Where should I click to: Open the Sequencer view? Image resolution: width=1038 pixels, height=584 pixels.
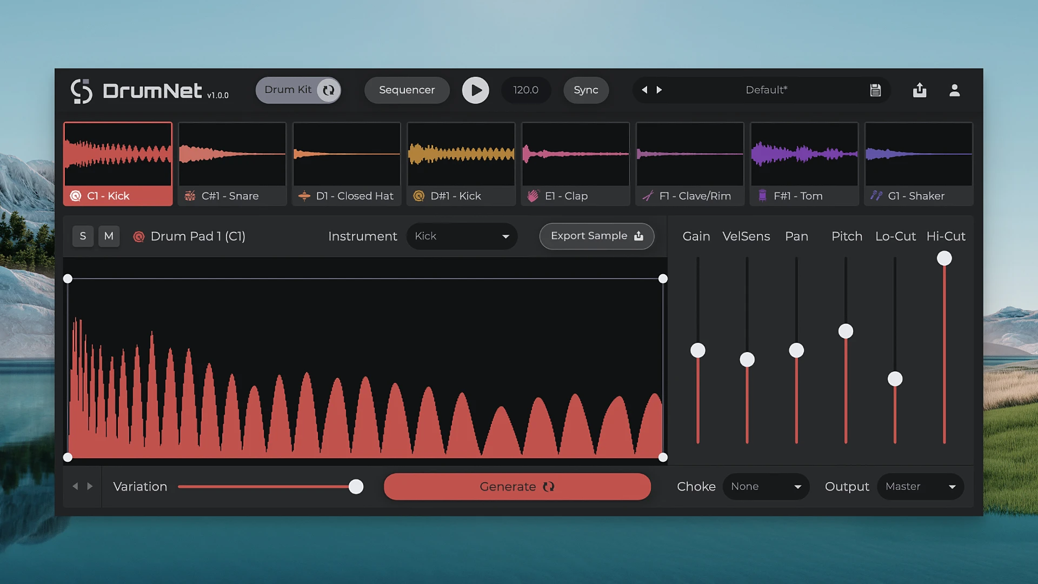coord(407,90)
